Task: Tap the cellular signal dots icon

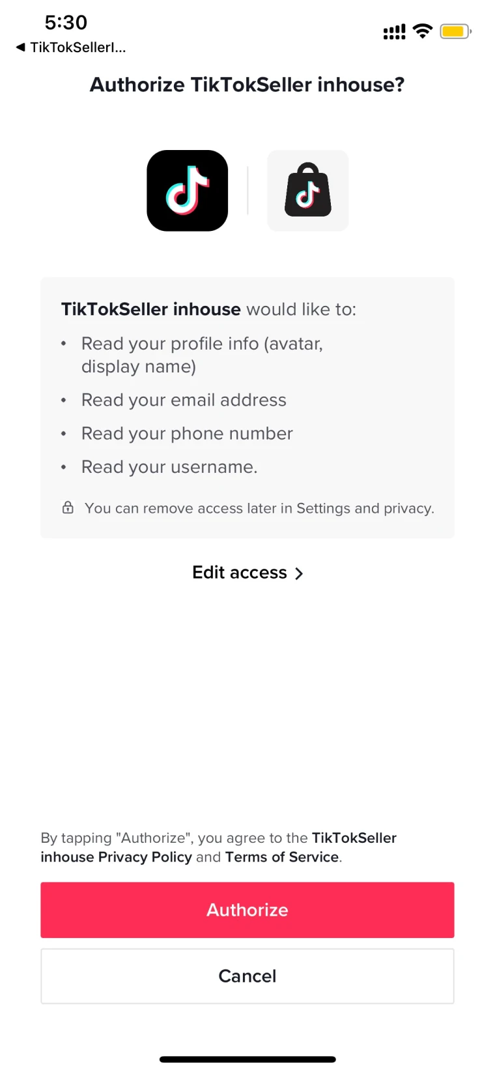Action: click(394, 32)
